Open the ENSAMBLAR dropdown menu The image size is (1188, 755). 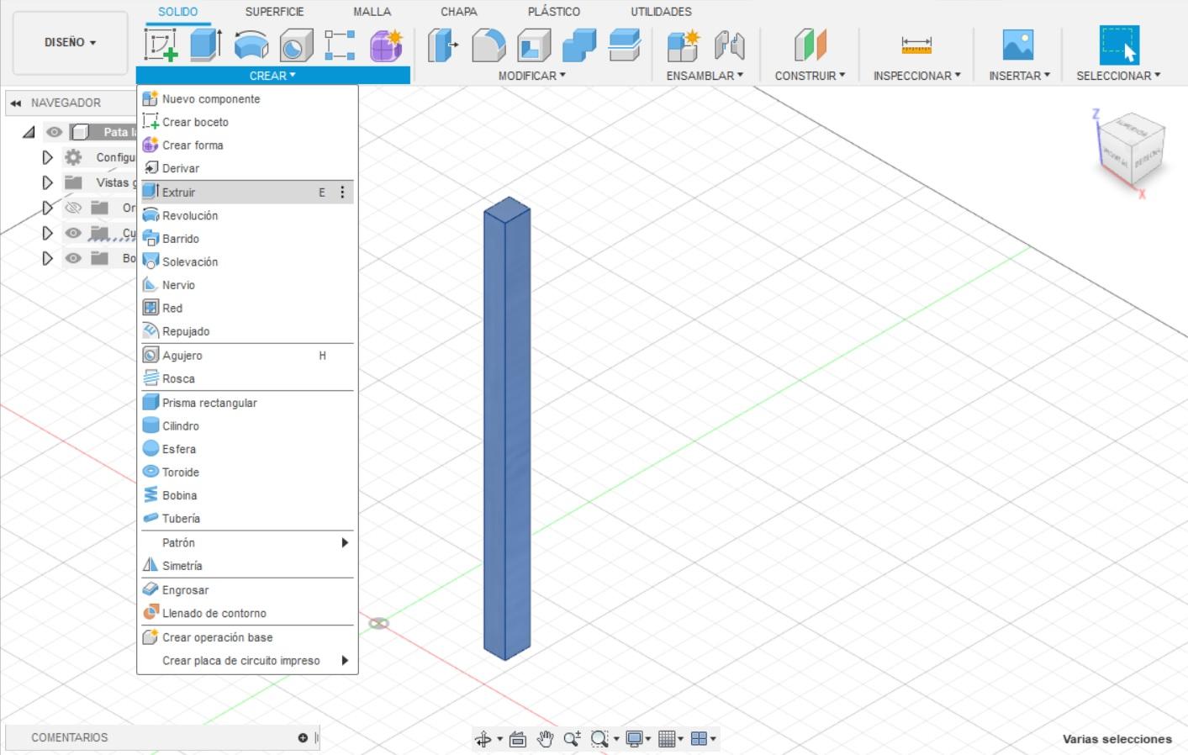point(705,76)
